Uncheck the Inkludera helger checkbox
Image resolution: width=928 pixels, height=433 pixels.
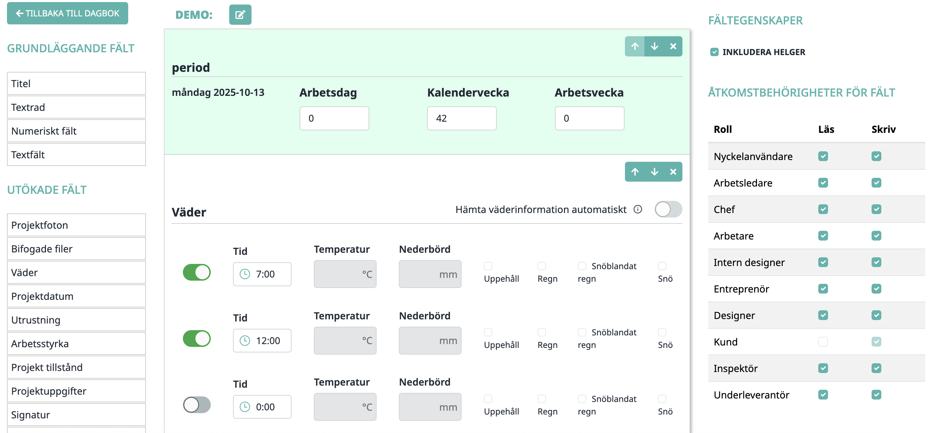tap(714, 52)
